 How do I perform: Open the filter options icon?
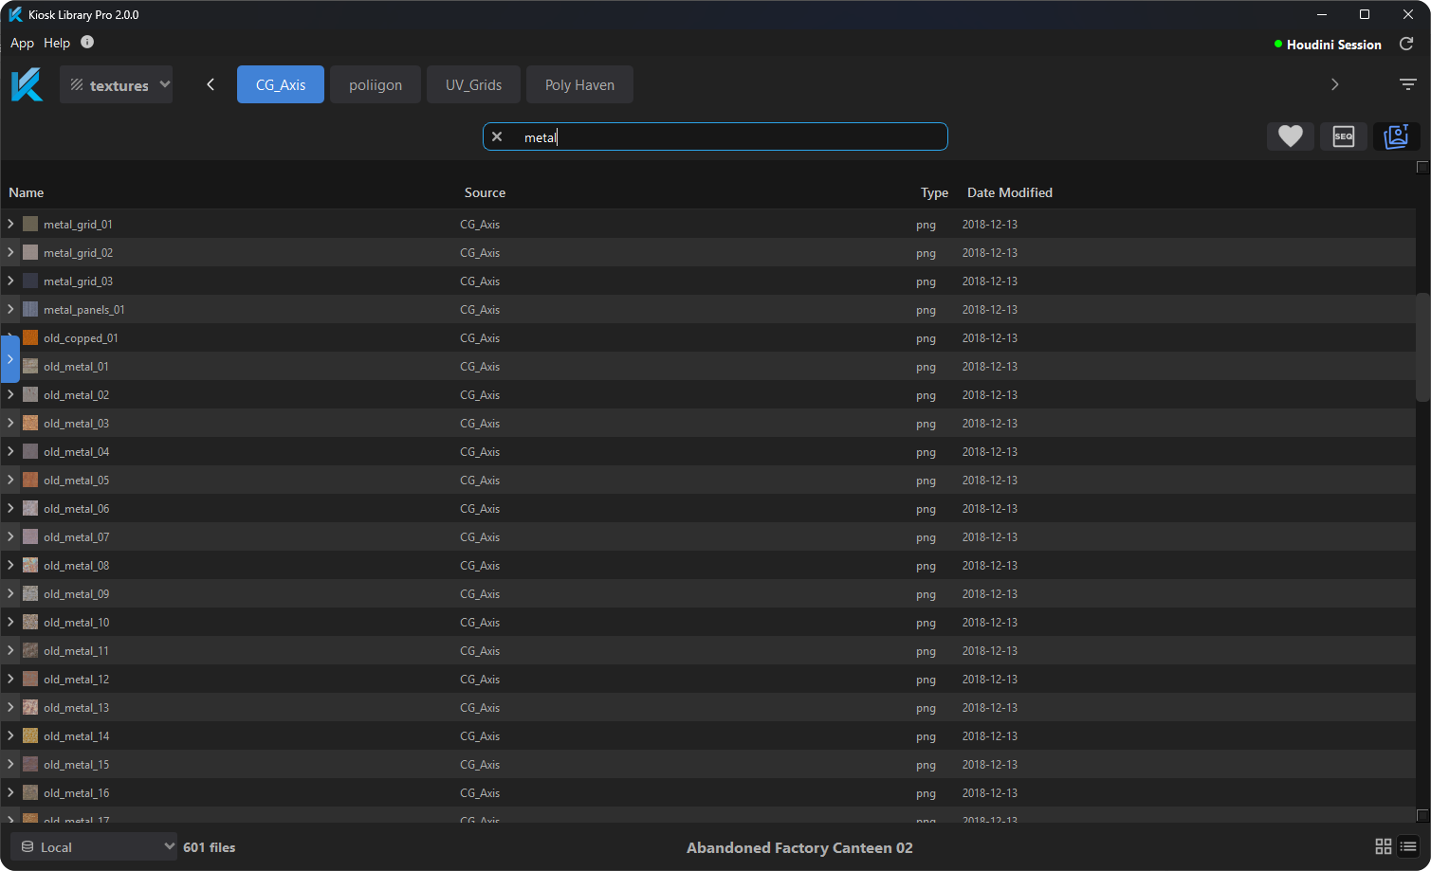(1407, 83)
